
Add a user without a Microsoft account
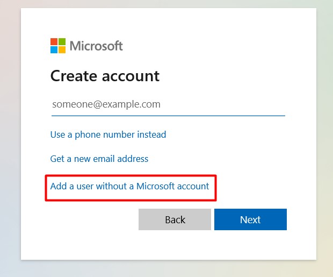129,187
